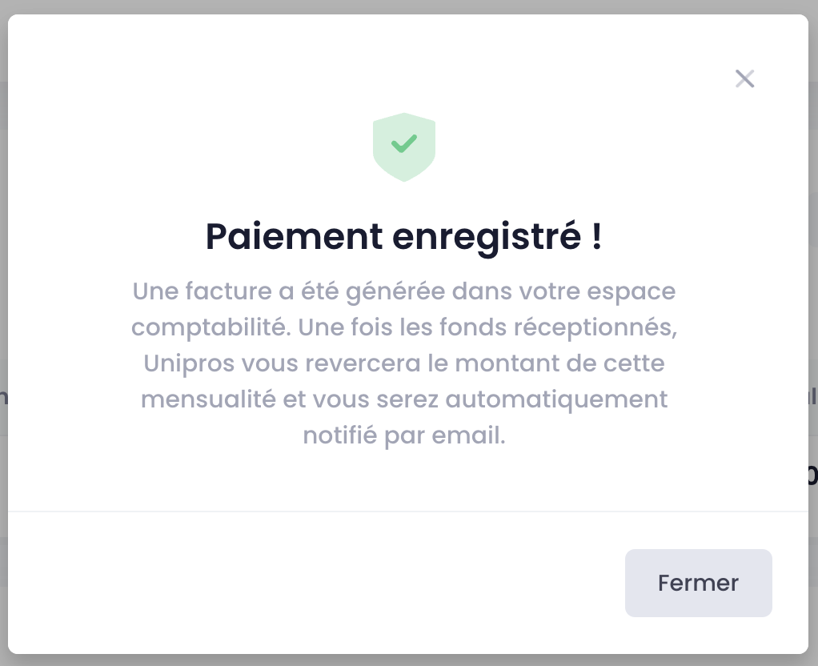Click the 'Unipros' name in the message
Image resolution: width=818 pixels, height=666 pixels.
189,363
